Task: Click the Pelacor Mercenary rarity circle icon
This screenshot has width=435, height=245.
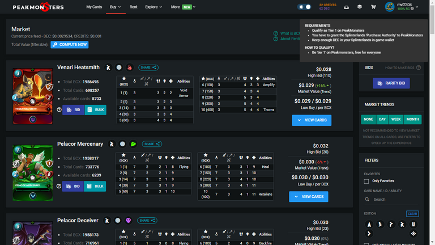Action: click(122, 144)
